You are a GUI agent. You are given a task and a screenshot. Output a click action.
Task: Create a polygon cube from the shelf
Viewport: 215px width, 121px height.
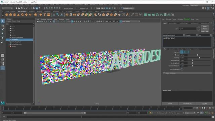pos(10,15)
